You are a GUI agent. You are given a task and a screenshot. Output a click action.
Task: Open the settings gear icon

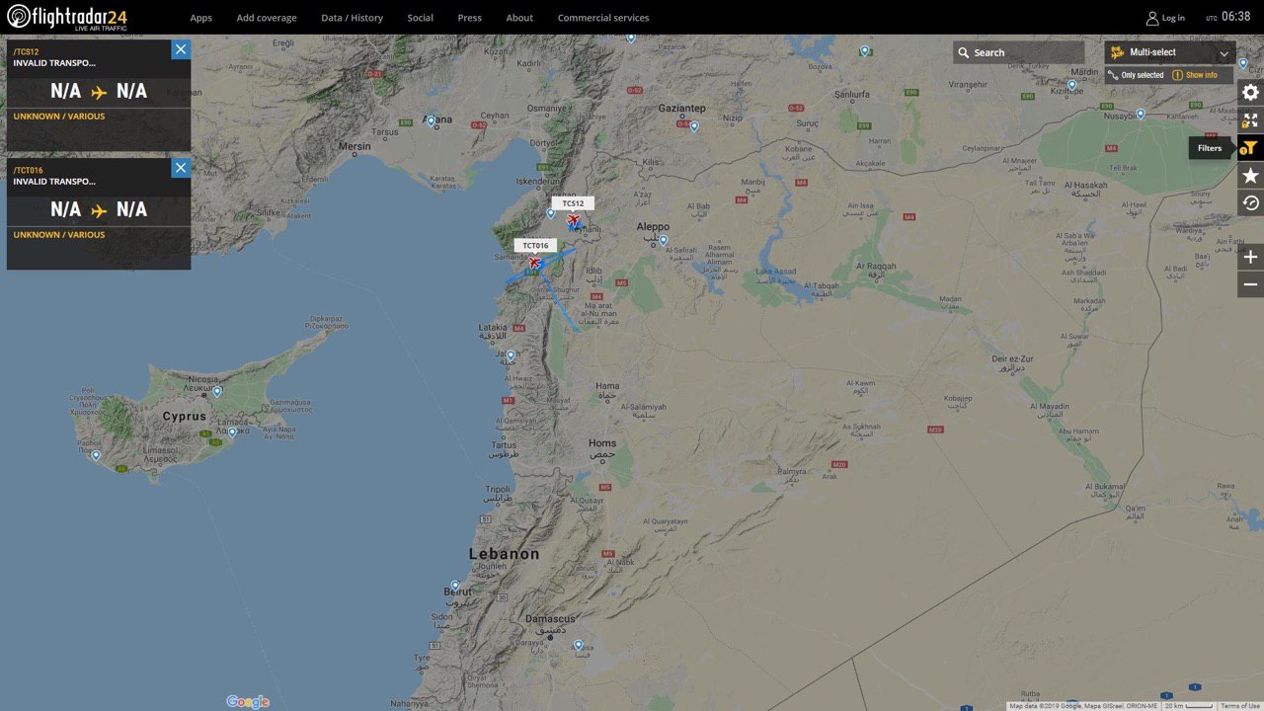coord(1250,92)
